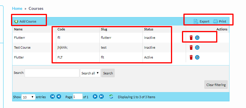
Task: Edit the Flutter FLT course
Action: [x=197, y=57]
